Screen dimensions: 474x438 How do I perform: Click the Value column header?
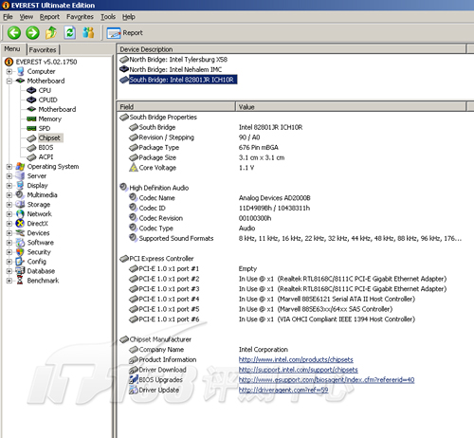click(351, 107)
